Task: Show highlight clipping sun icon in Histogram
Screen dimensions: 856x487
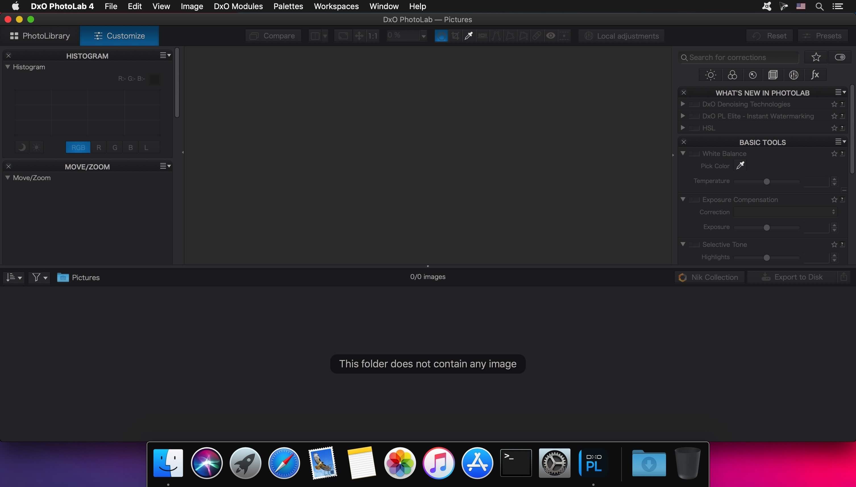Action: click(x=36, y=147)
